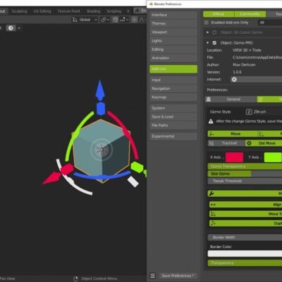This screenshot has width=282, height=282.
Task: Click the Internet link button
Action: point(256,80)
